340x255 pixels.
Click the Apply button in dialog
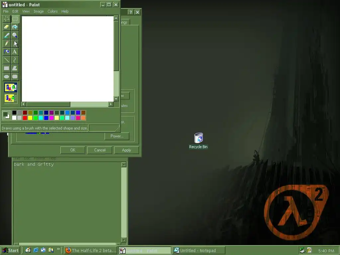click(127, 150)
